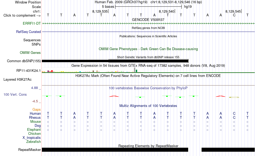255x156 pixels.
Task: Click the 8,129,540 position label
Action: pyautogui.click(x=166, y=11)
